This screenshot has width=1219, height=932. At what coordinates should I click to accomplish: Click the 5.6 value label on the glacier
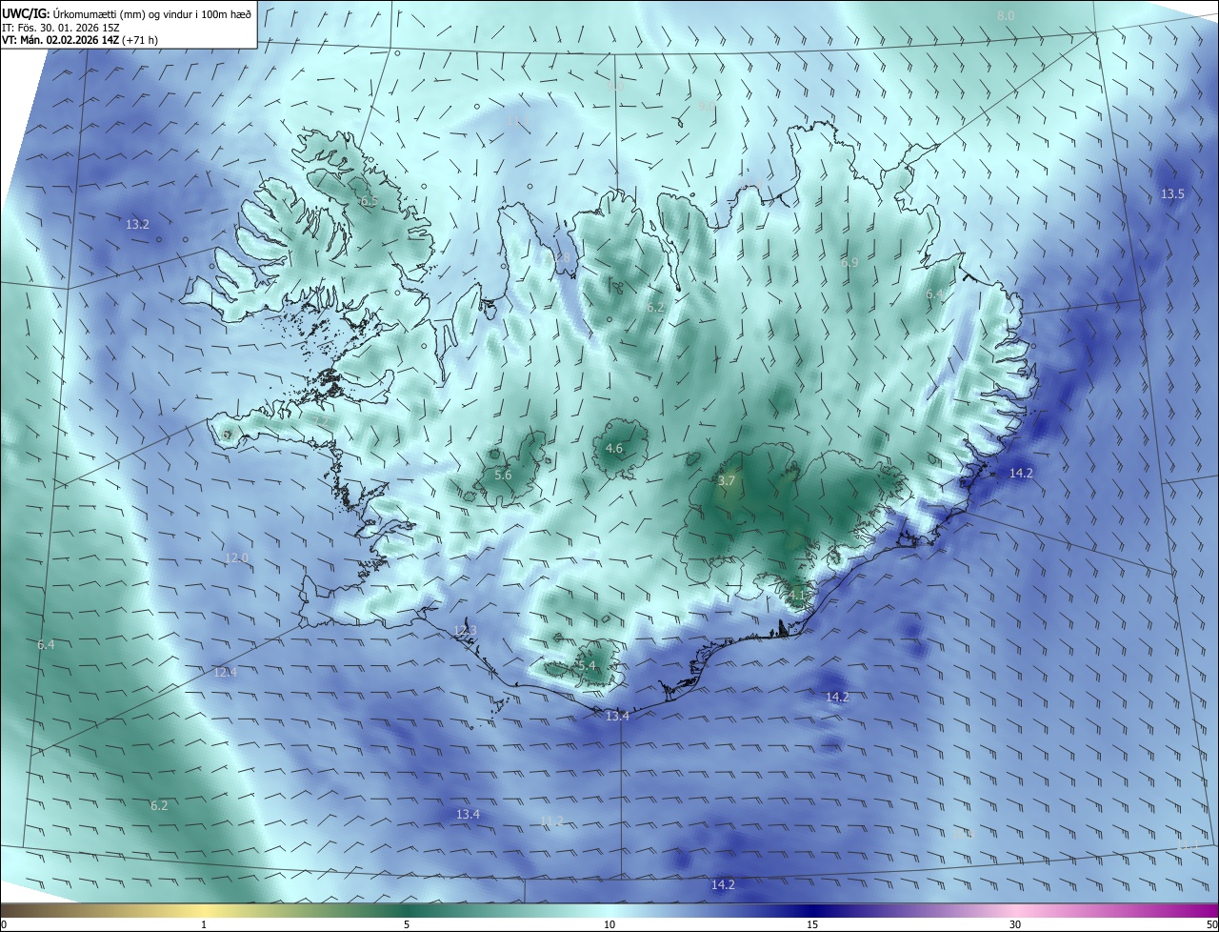coord(503,476)
